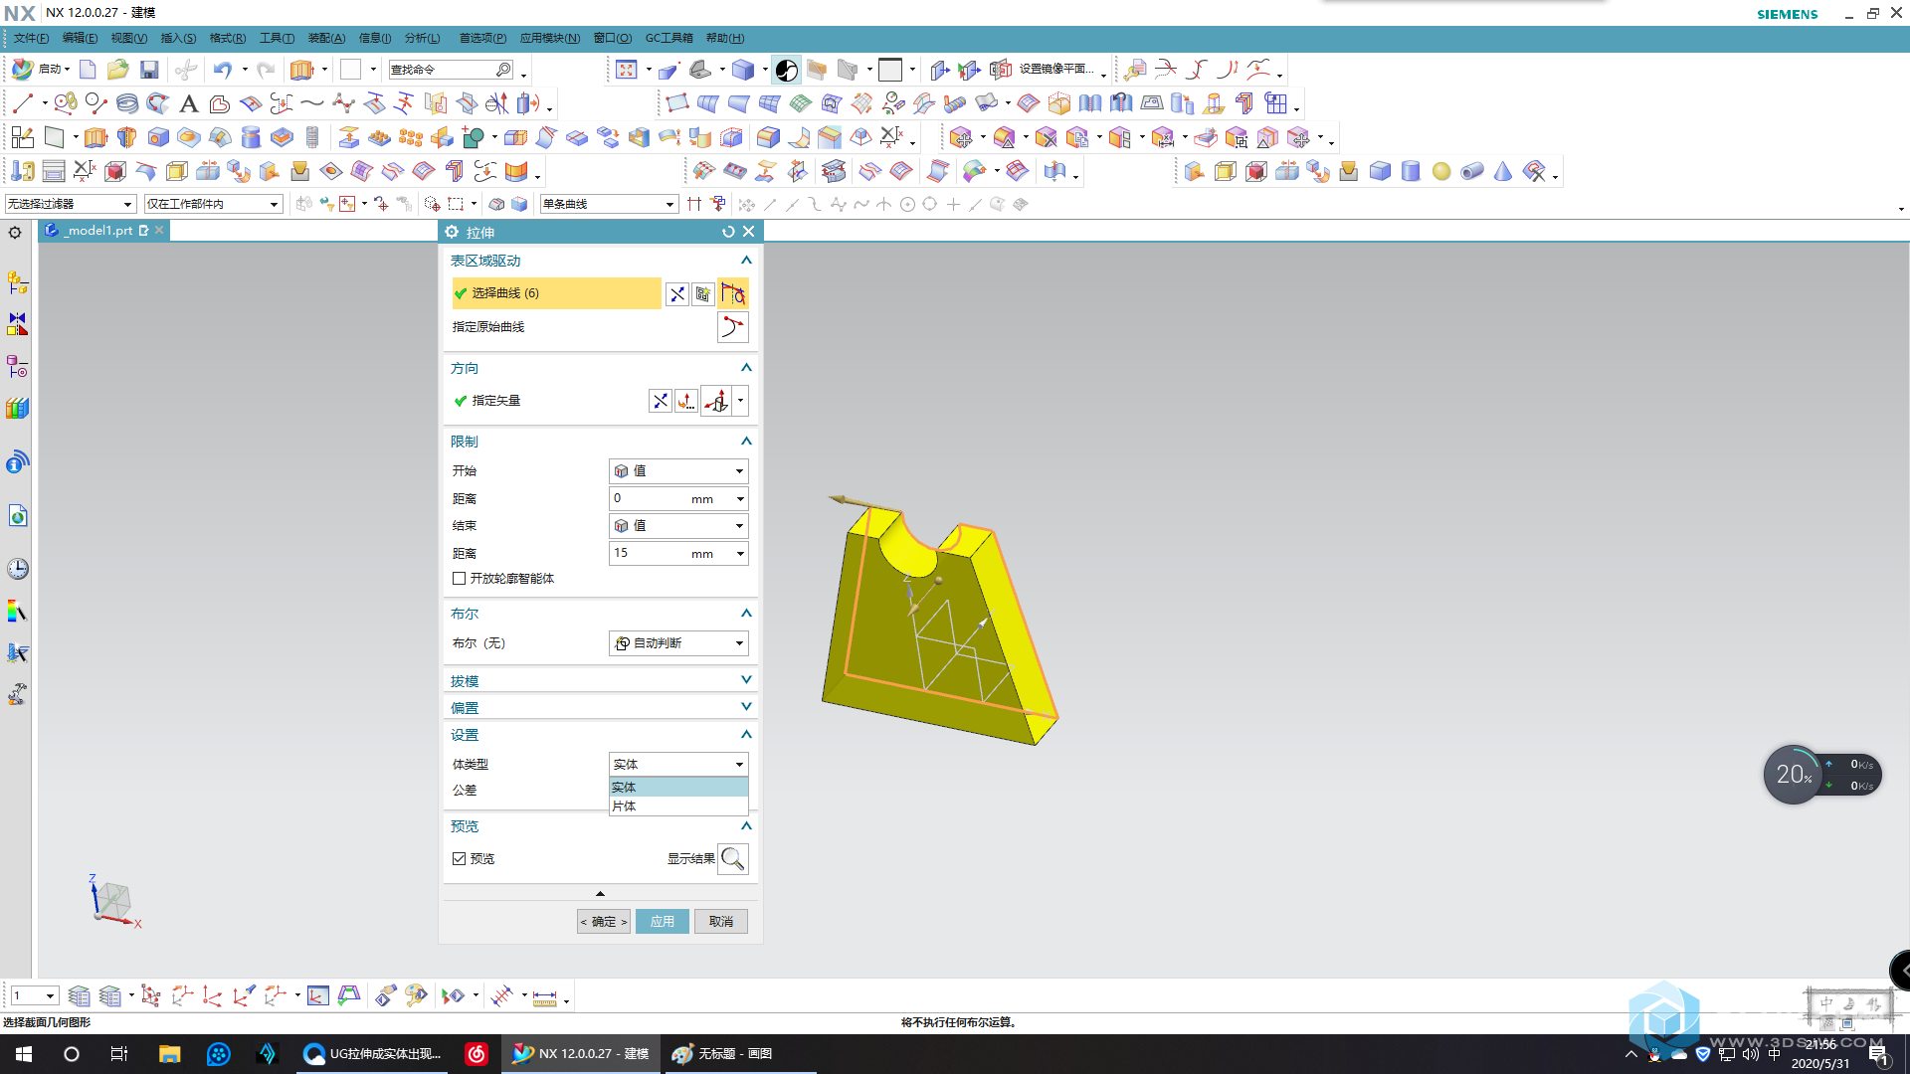This screenshot has width=1910, height=1074.
Task: Expand the 偏置 offset section
Action: click(601, 708)
